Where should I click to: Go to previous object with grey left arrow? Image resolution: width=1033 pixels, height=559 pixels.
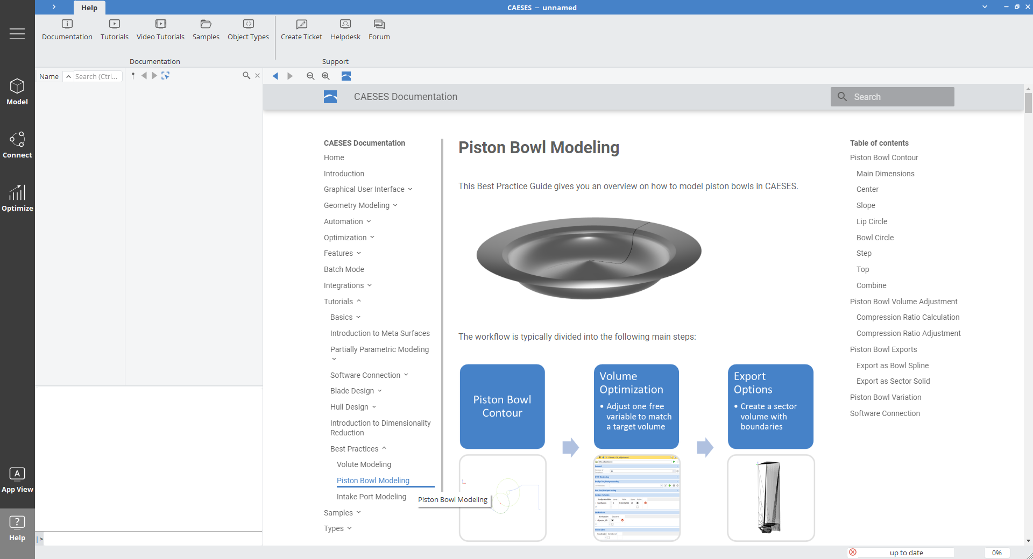pyautogui.click(x=144, y=76)
